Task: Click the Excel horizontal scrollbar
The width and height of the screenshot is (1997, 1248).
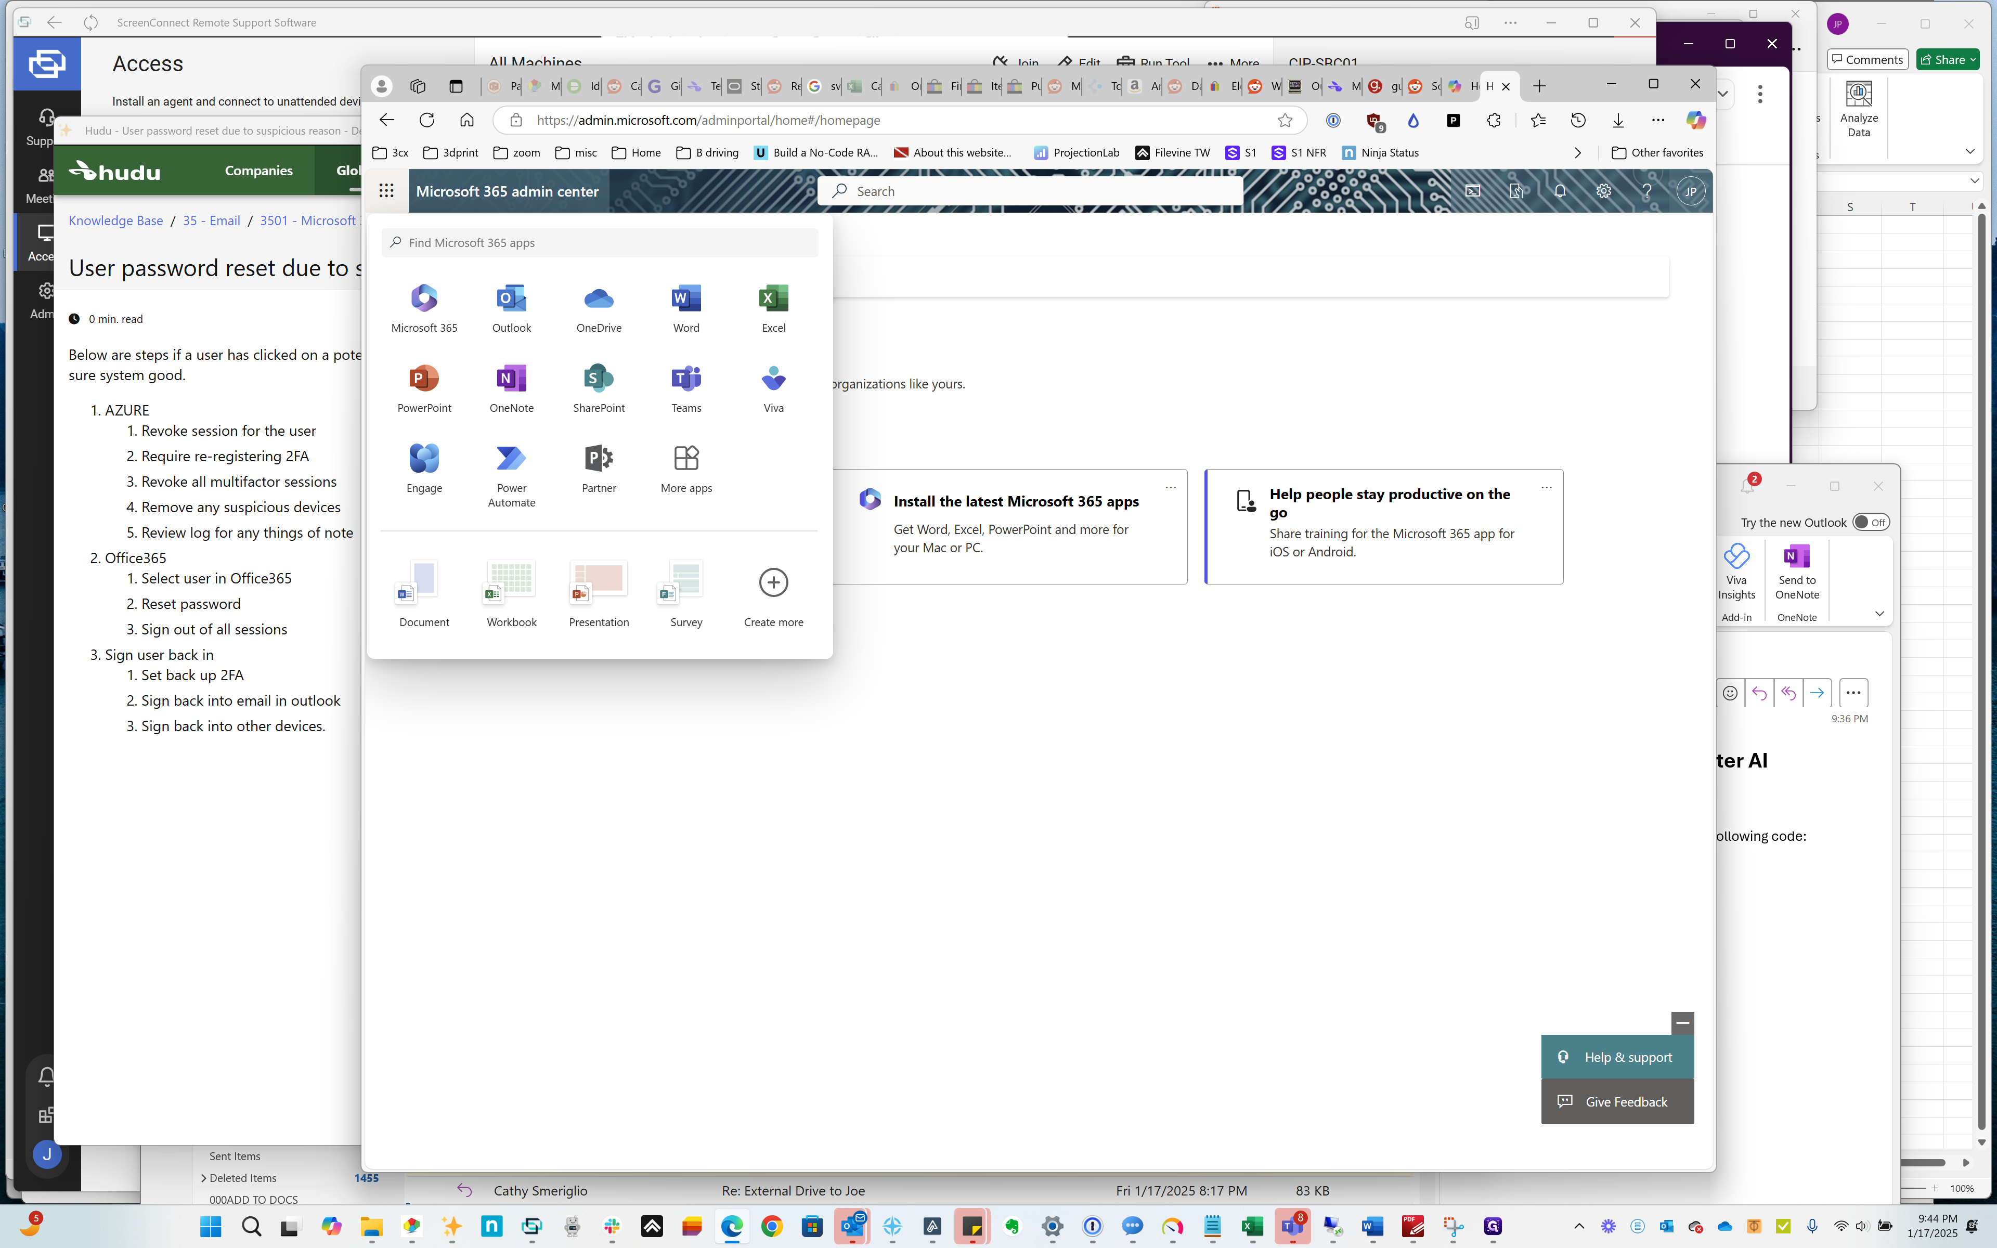Action: [1923, 1162]
